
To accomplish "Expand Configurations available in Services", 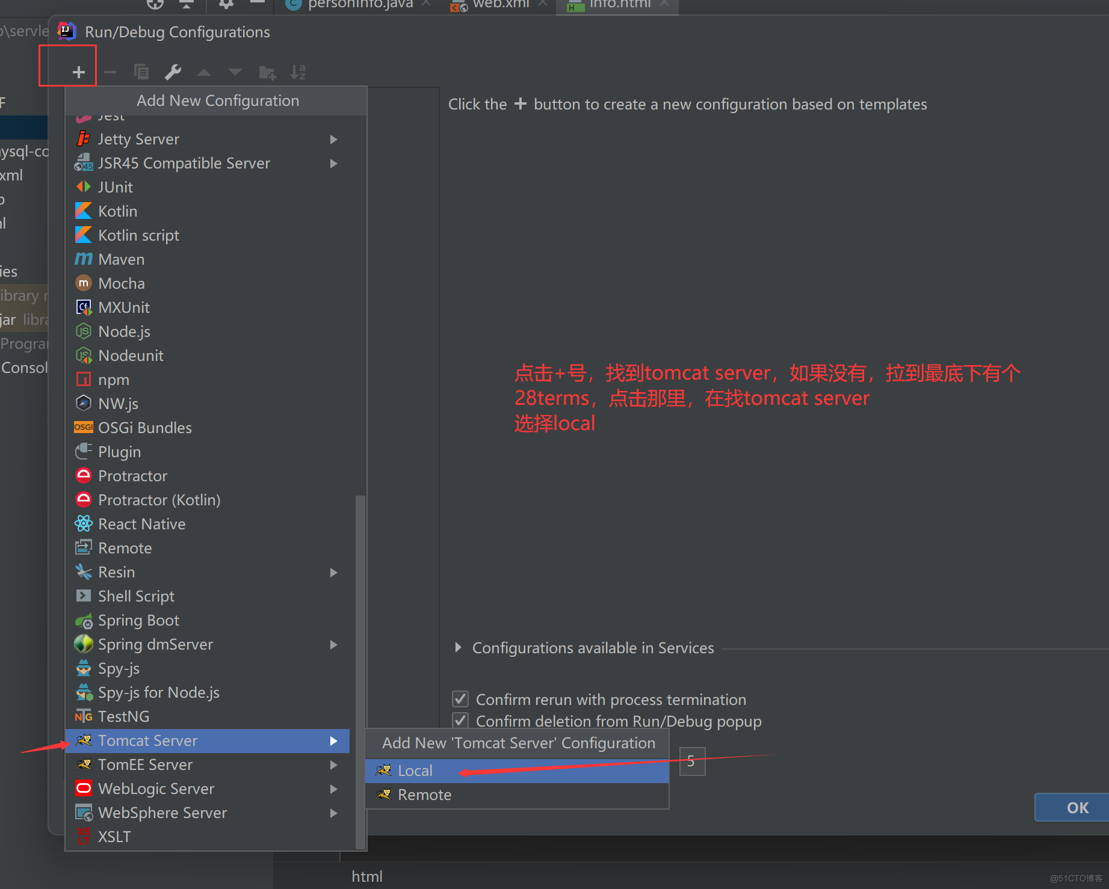I will [459, 648].
